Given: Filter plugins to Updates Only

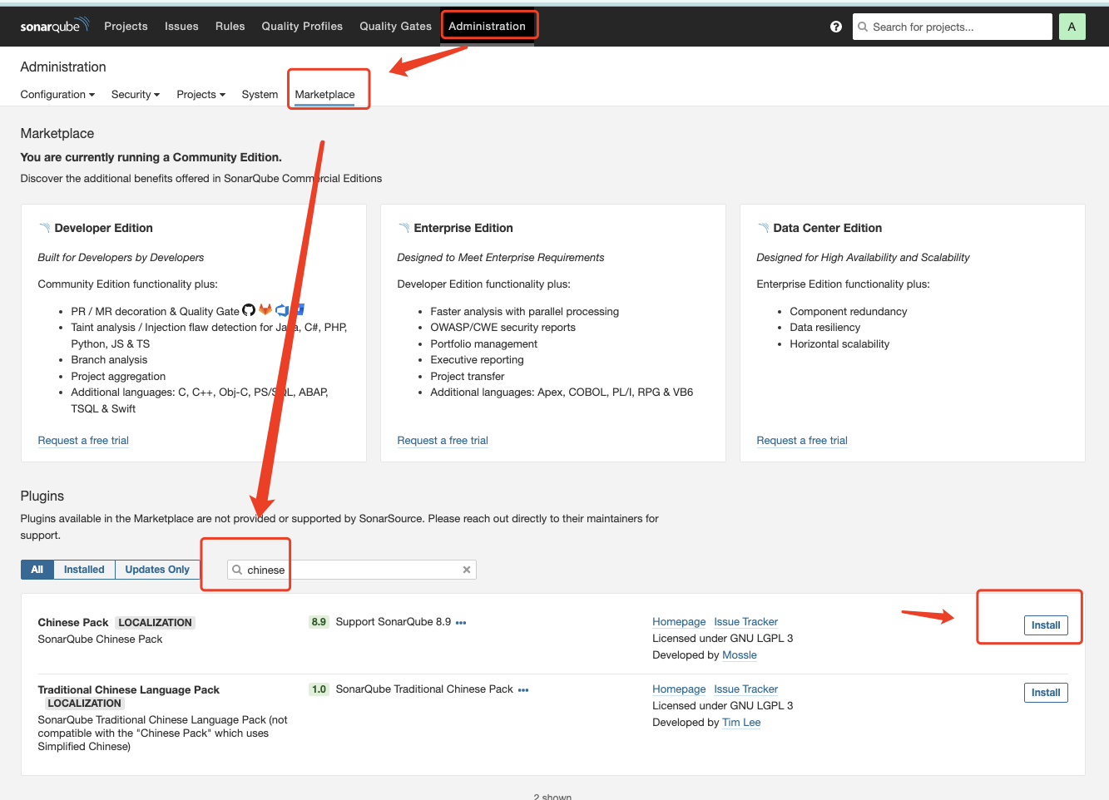Looking at the screenshot, I should [157, 570].
